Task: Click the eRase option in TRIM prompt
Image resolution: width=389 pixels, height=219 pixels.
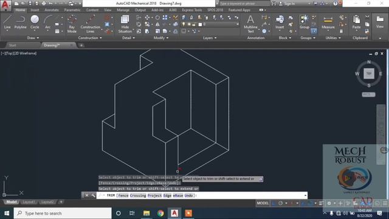Action: pyautogui.click(x=178, y=195)
